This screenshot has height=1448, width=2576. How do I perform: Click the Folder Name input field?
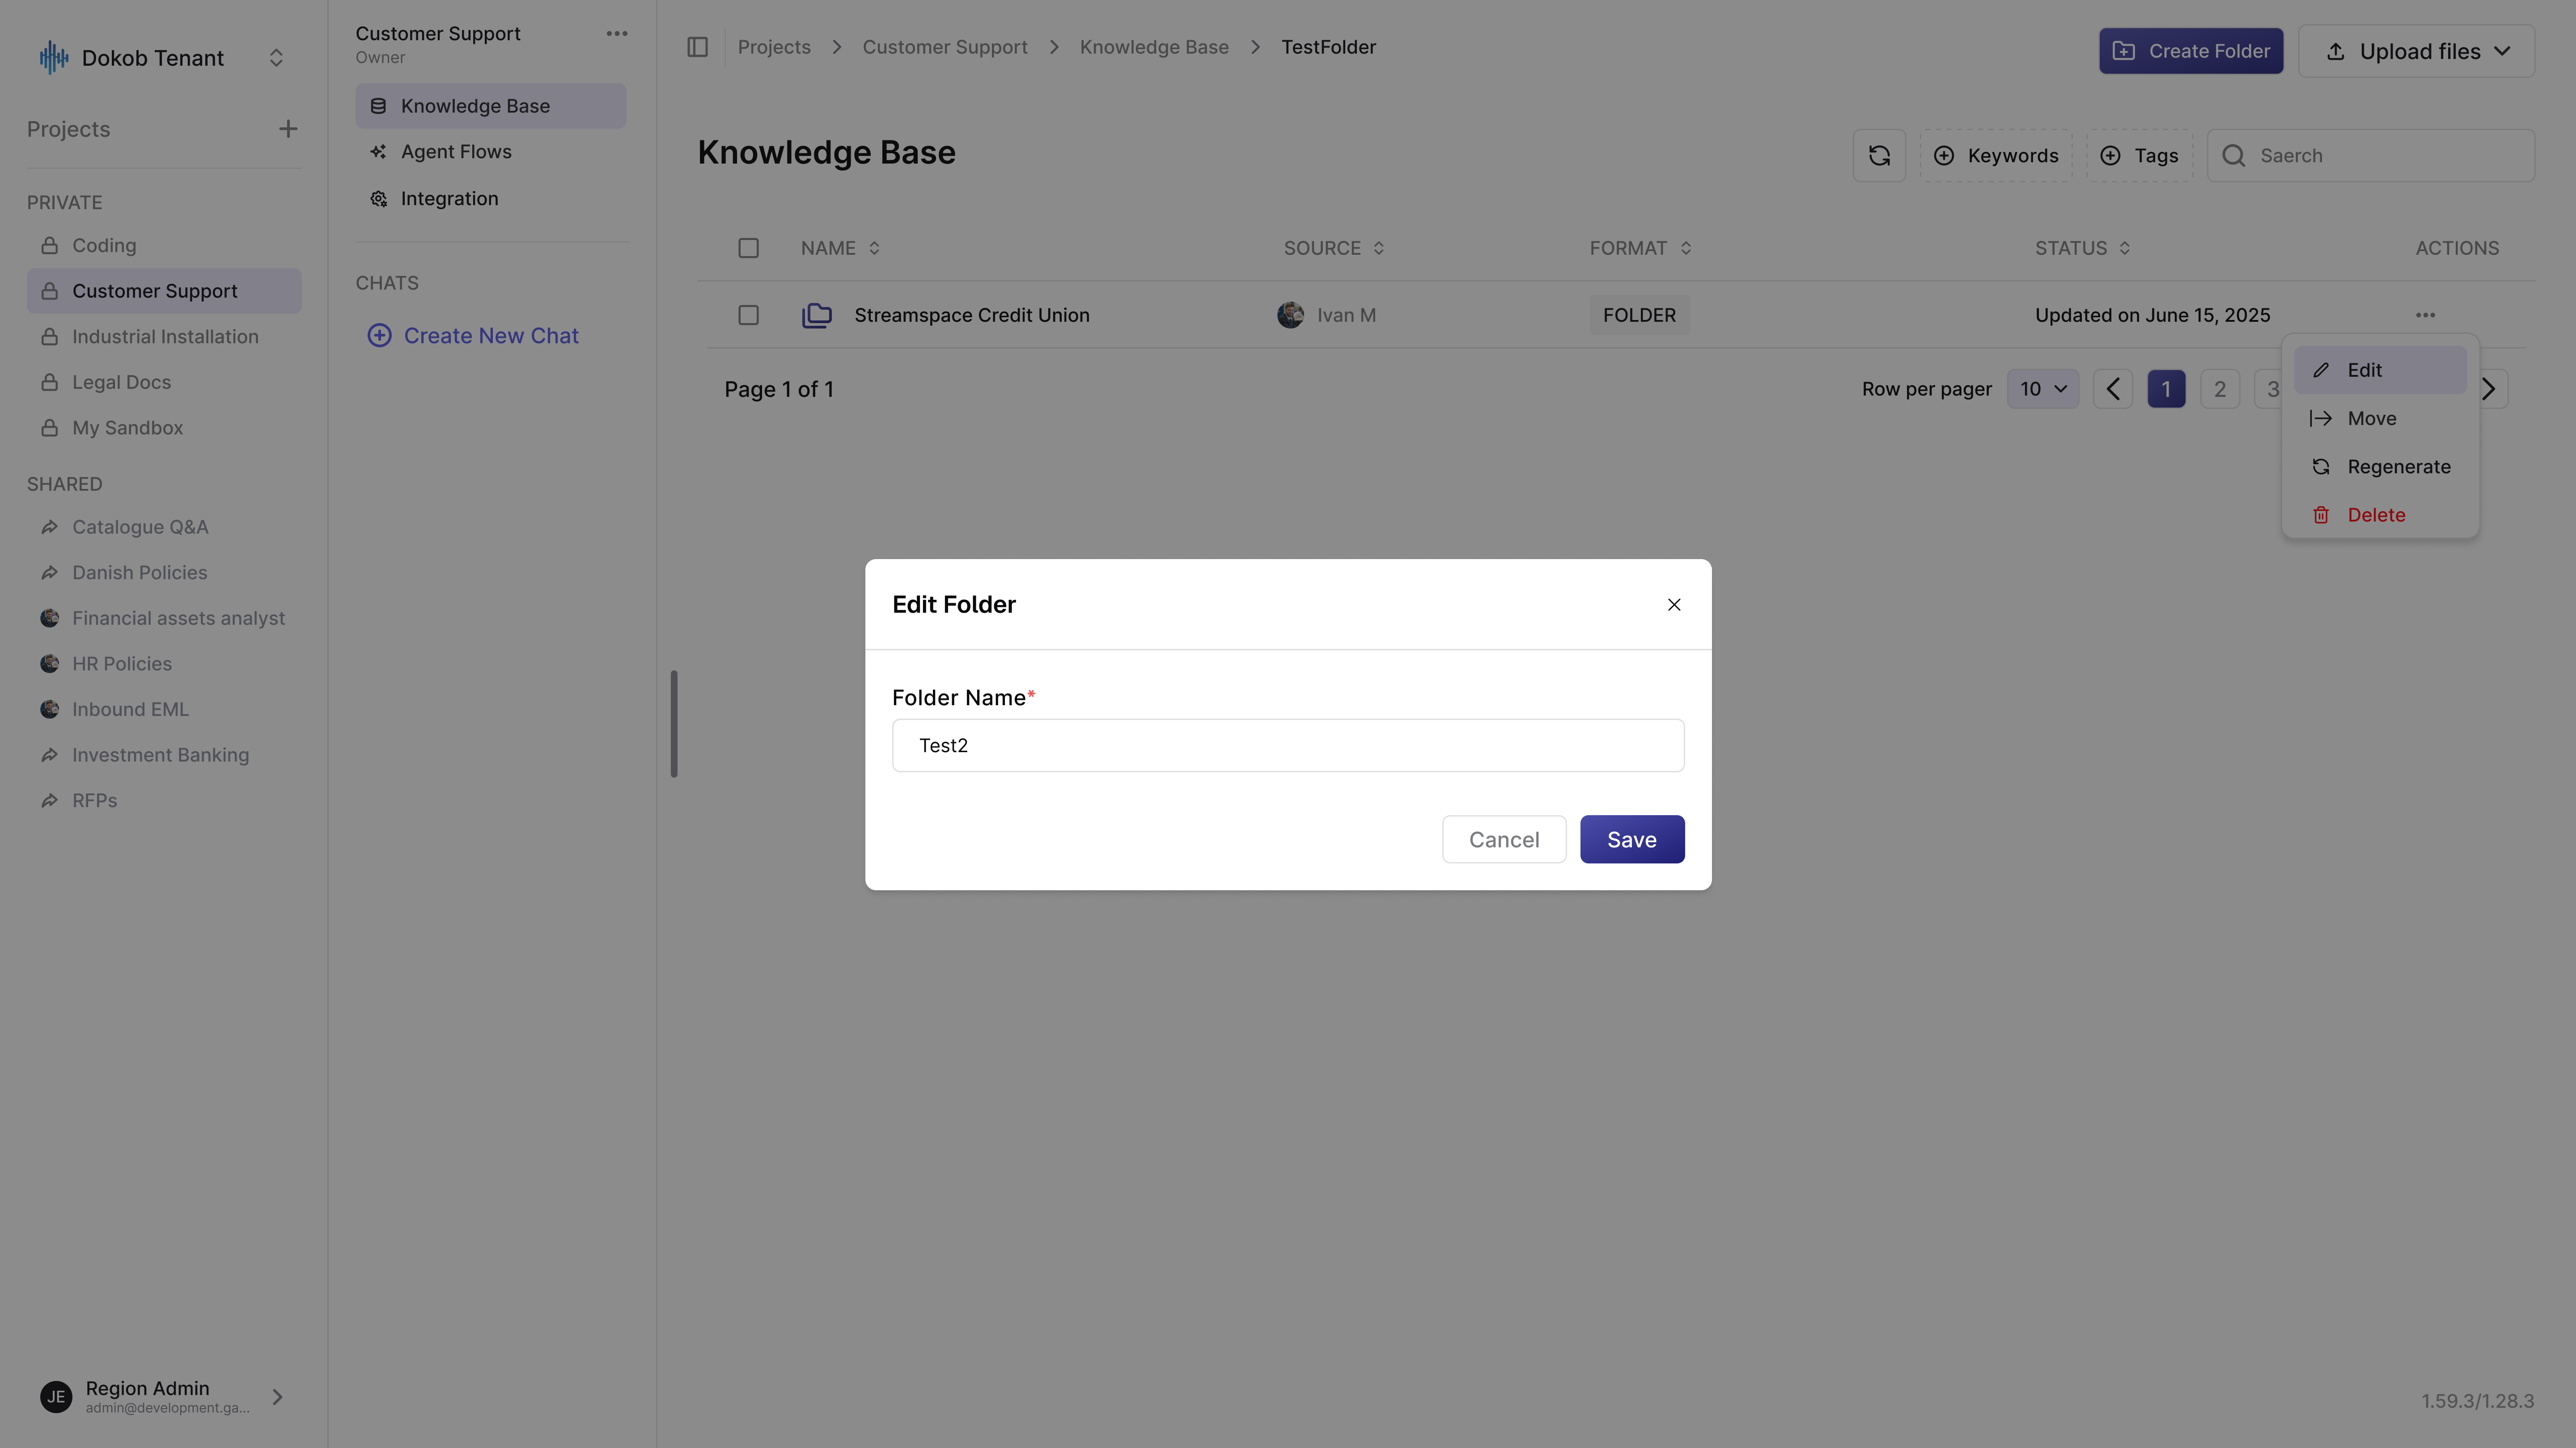(1288, 745)
